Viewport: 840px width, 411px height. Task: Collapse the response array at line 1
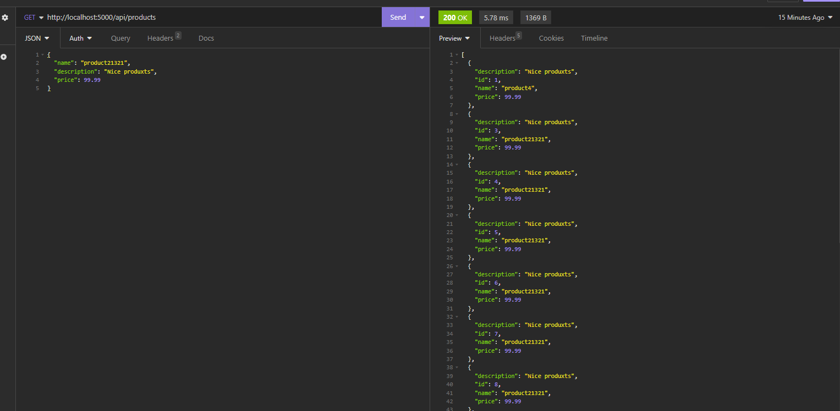[457, 54]
